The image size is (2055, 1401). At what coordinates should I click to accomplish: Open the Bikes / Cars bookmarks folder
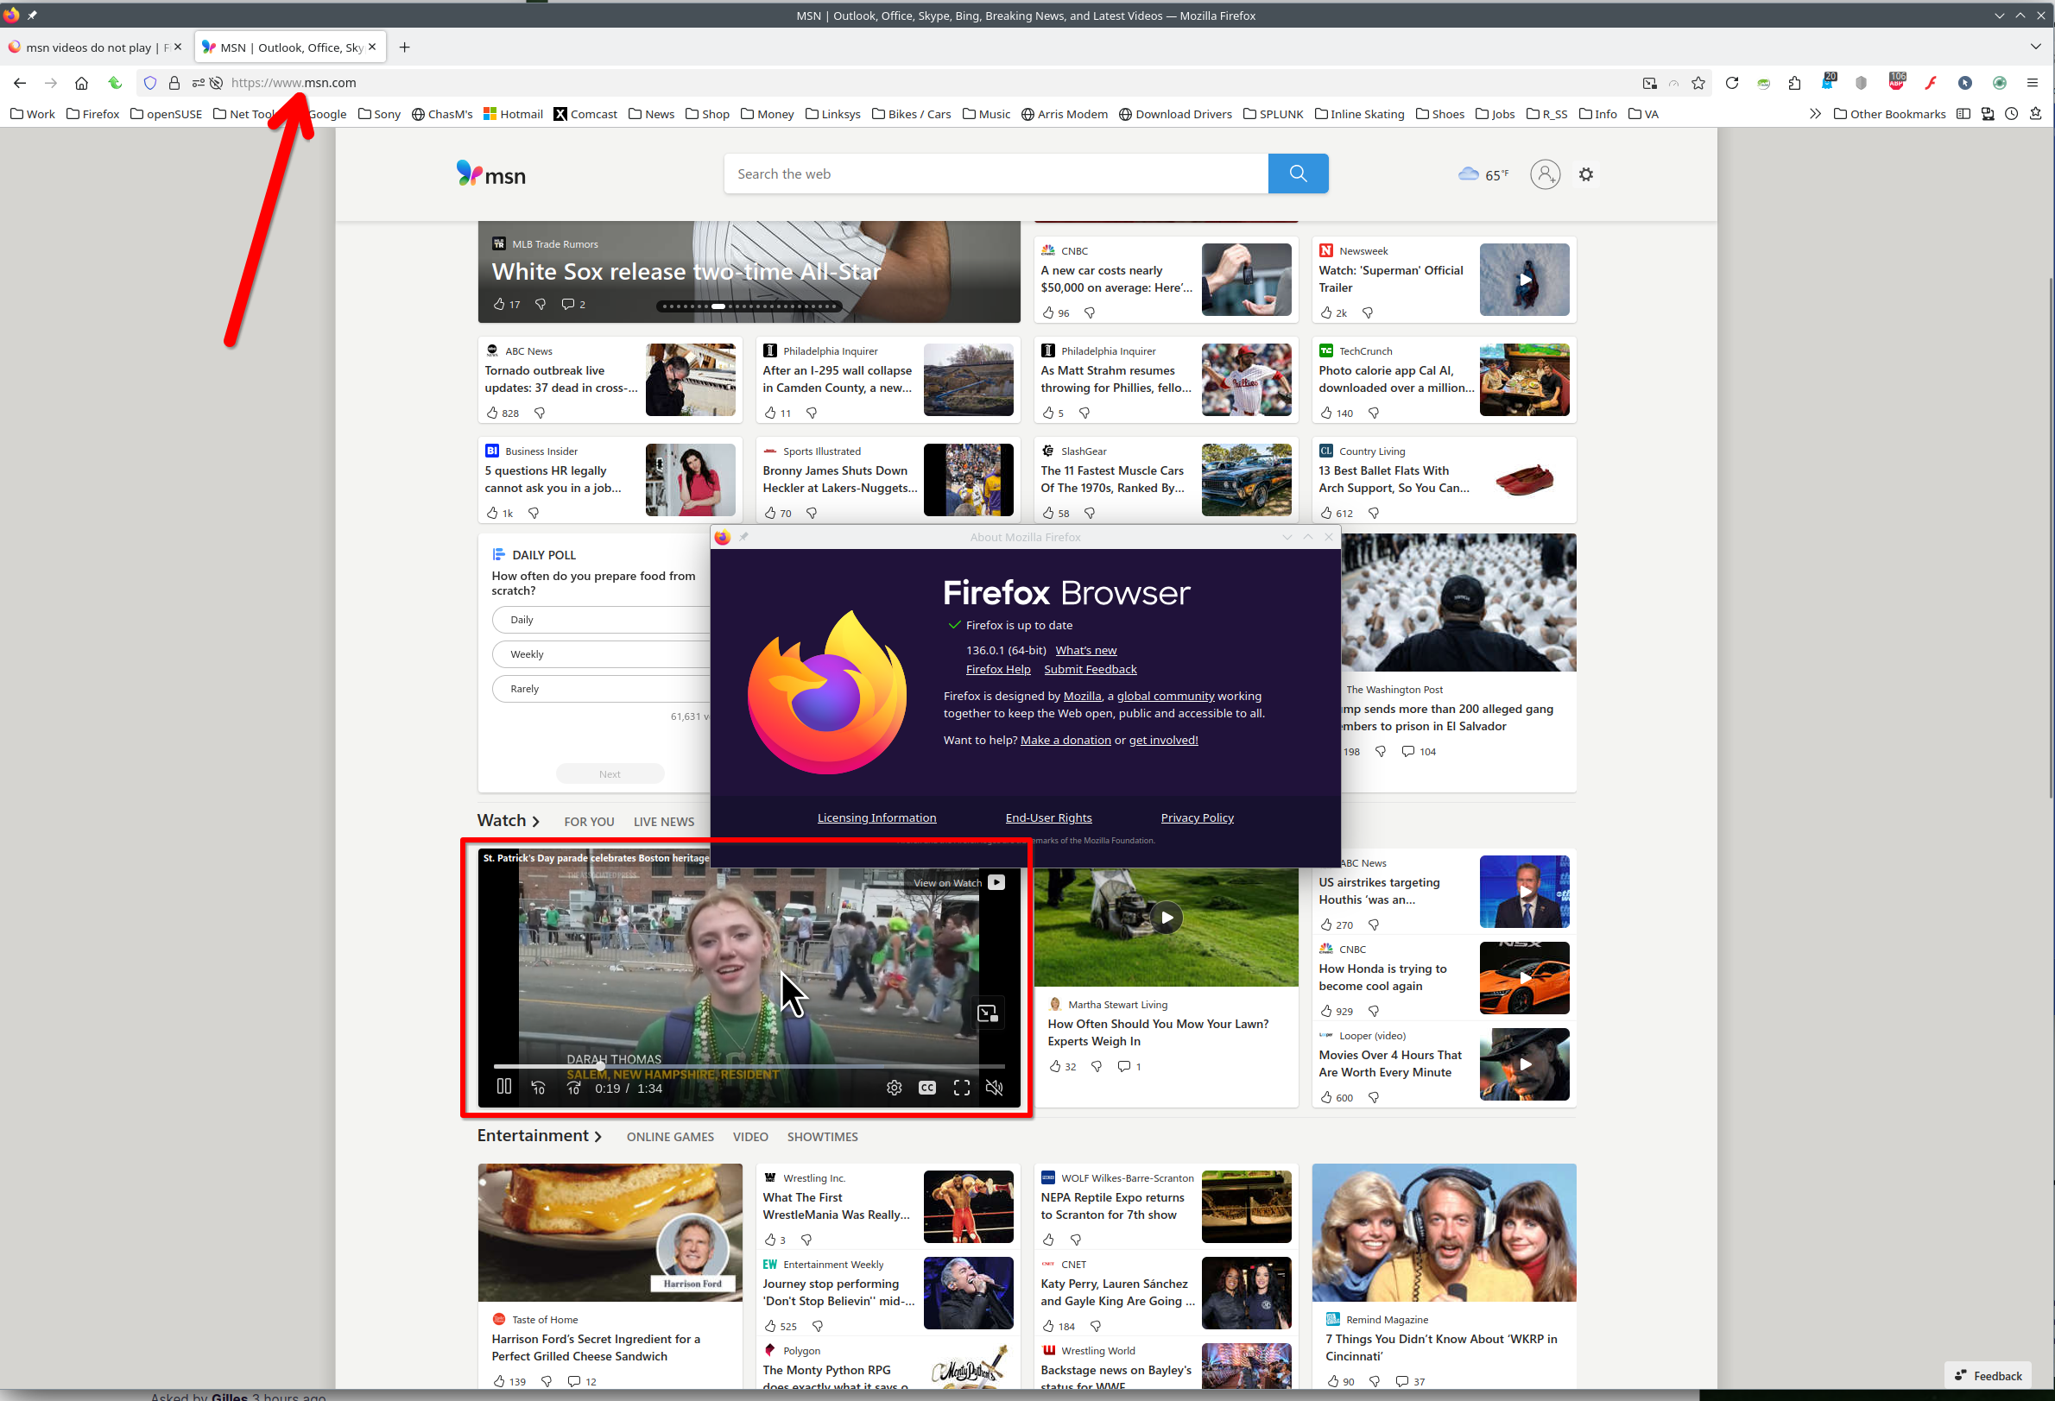tap(911, 114)
